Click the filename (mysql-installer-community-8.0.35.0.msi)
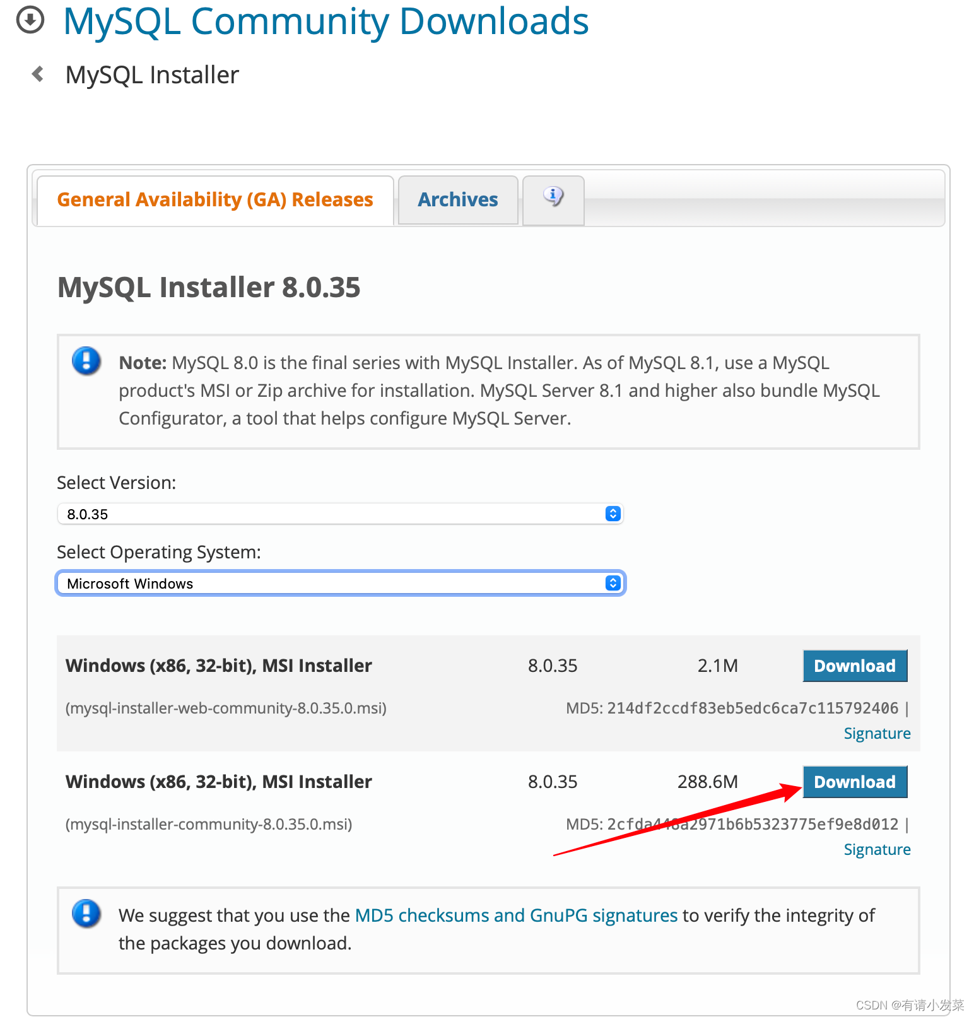The width and height of the screenshot is (974, 1017). (x=209, y=824)
